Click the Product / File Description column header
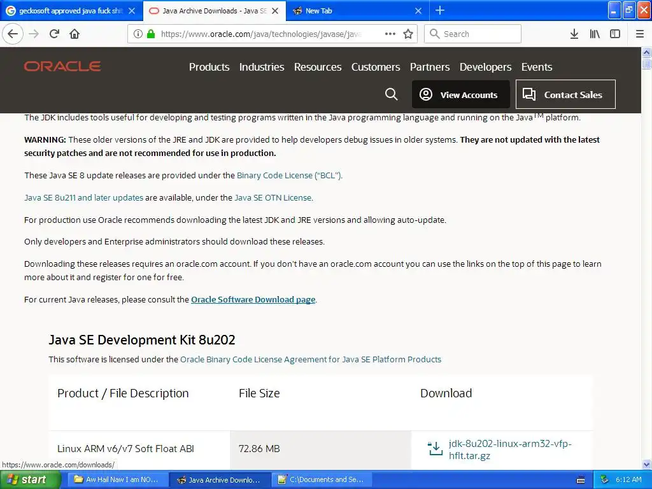This screenshot has height=489, width=652. click(x=123, y=393)
